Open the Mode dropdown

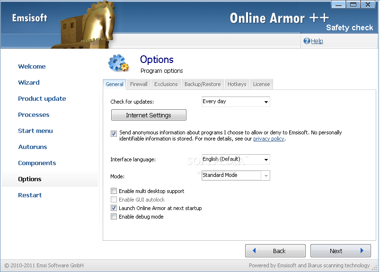266,175
